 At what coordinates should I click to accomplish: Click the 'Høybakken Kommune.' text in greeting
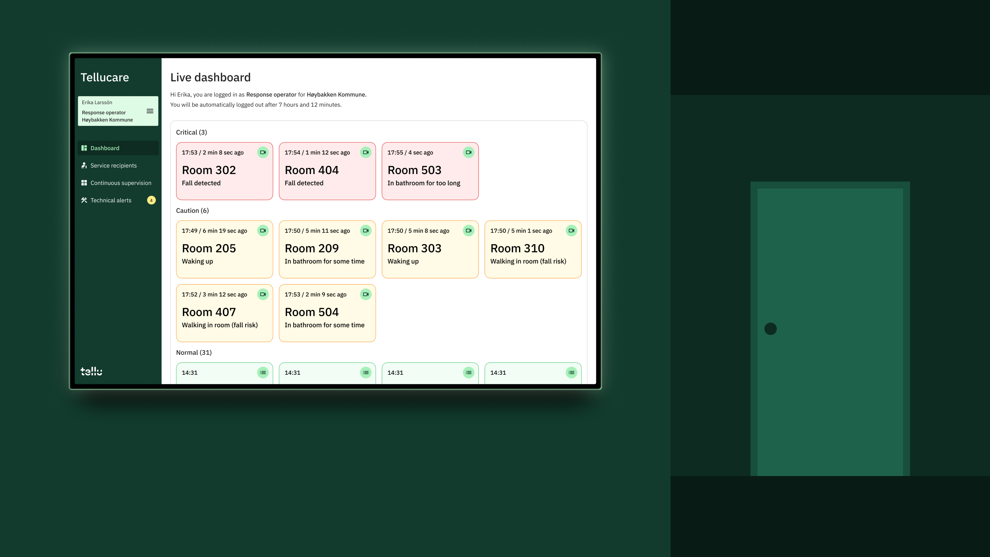tap(337, 95)
